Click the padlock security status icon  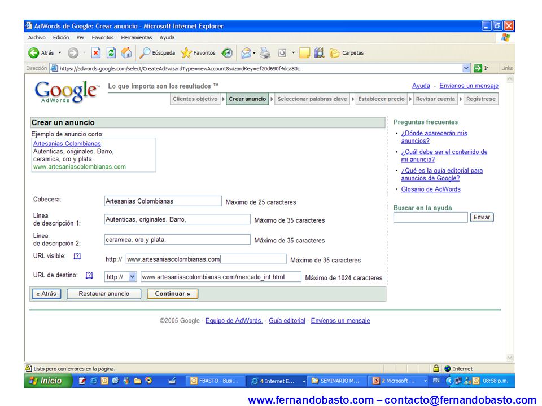pos(436,368)
